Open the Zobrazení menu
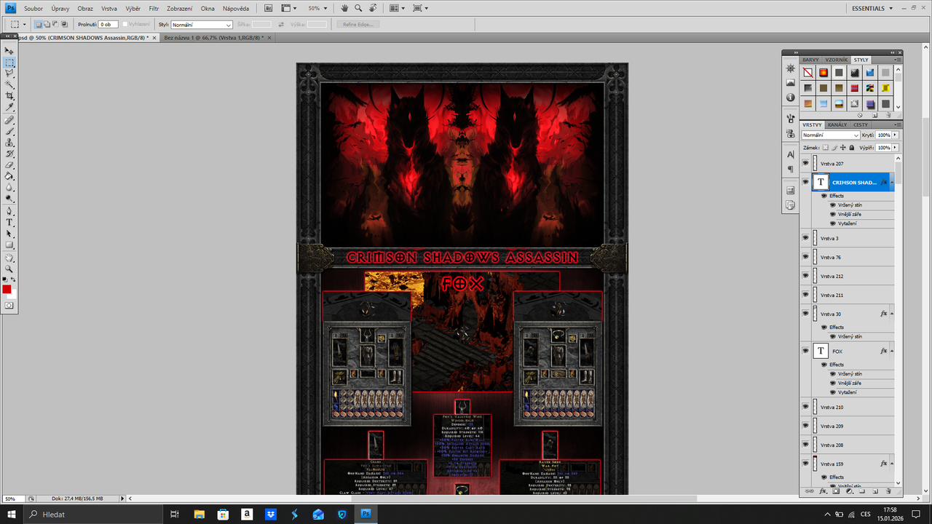Image resolution: width=932 pixels, height=524 pixels. coord(180,8)
